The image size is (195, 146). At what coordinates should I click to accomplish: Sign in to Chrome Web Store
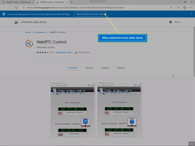click(x=178, y=22)
